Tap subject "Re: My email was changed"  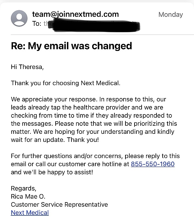click(71, 46)
